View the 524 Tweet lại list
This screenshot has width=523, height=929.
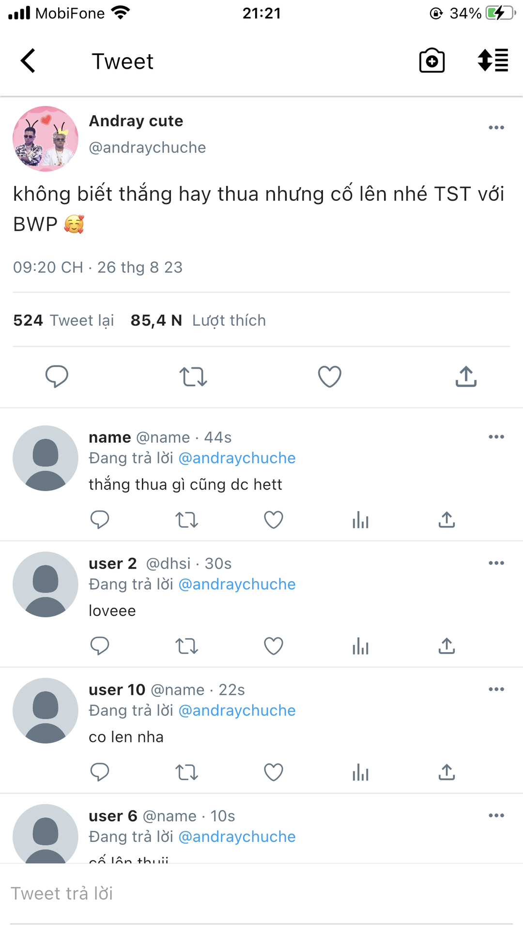pos(63,320)
